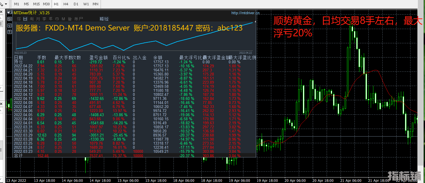This screenshot has height=183, width=425.
Task: Click the 10549.21 balance cell
Action: click(x=161, y=151)
